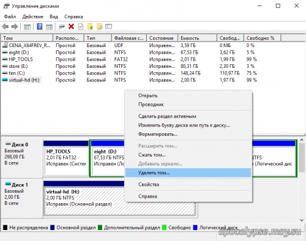Click the green Дополнительный раздел legend swatch
The height and width of the screenshot is (241, 306).
100,228
